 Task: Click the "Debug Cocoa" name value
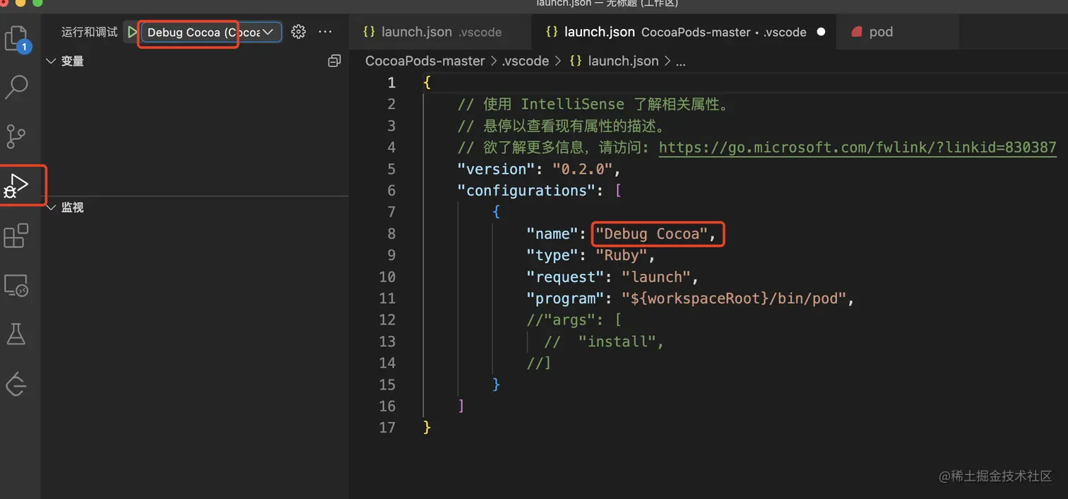coord(652,233)
